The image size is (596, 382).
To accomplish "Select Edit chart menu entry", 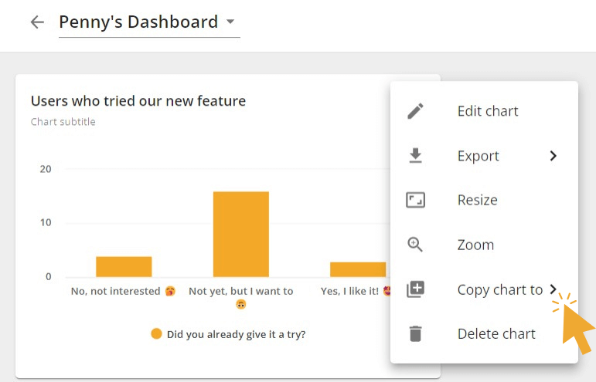I will 488,111.
